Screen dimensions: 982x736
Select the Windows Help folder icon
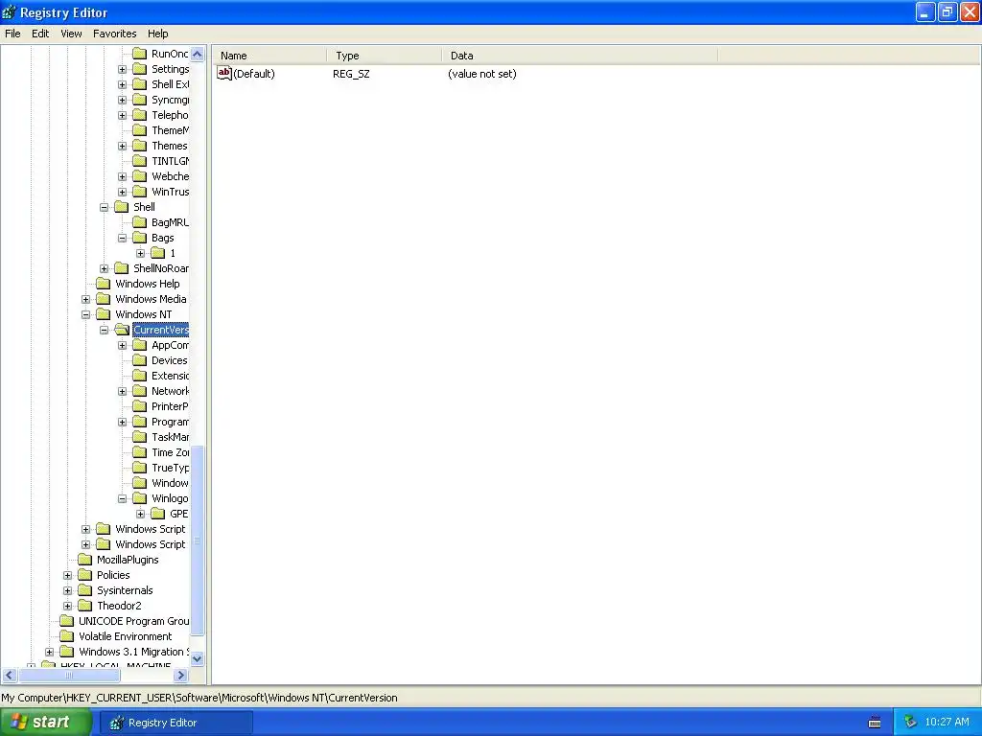104,284
